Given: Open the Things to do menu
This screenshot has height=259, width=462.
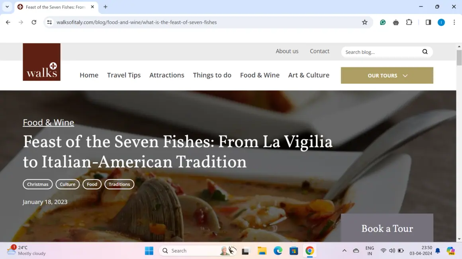Looking at the screenshot, I should tap(212, 75).
